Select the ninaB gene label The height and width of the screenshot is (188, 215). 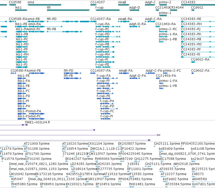(x=122, y=2)
